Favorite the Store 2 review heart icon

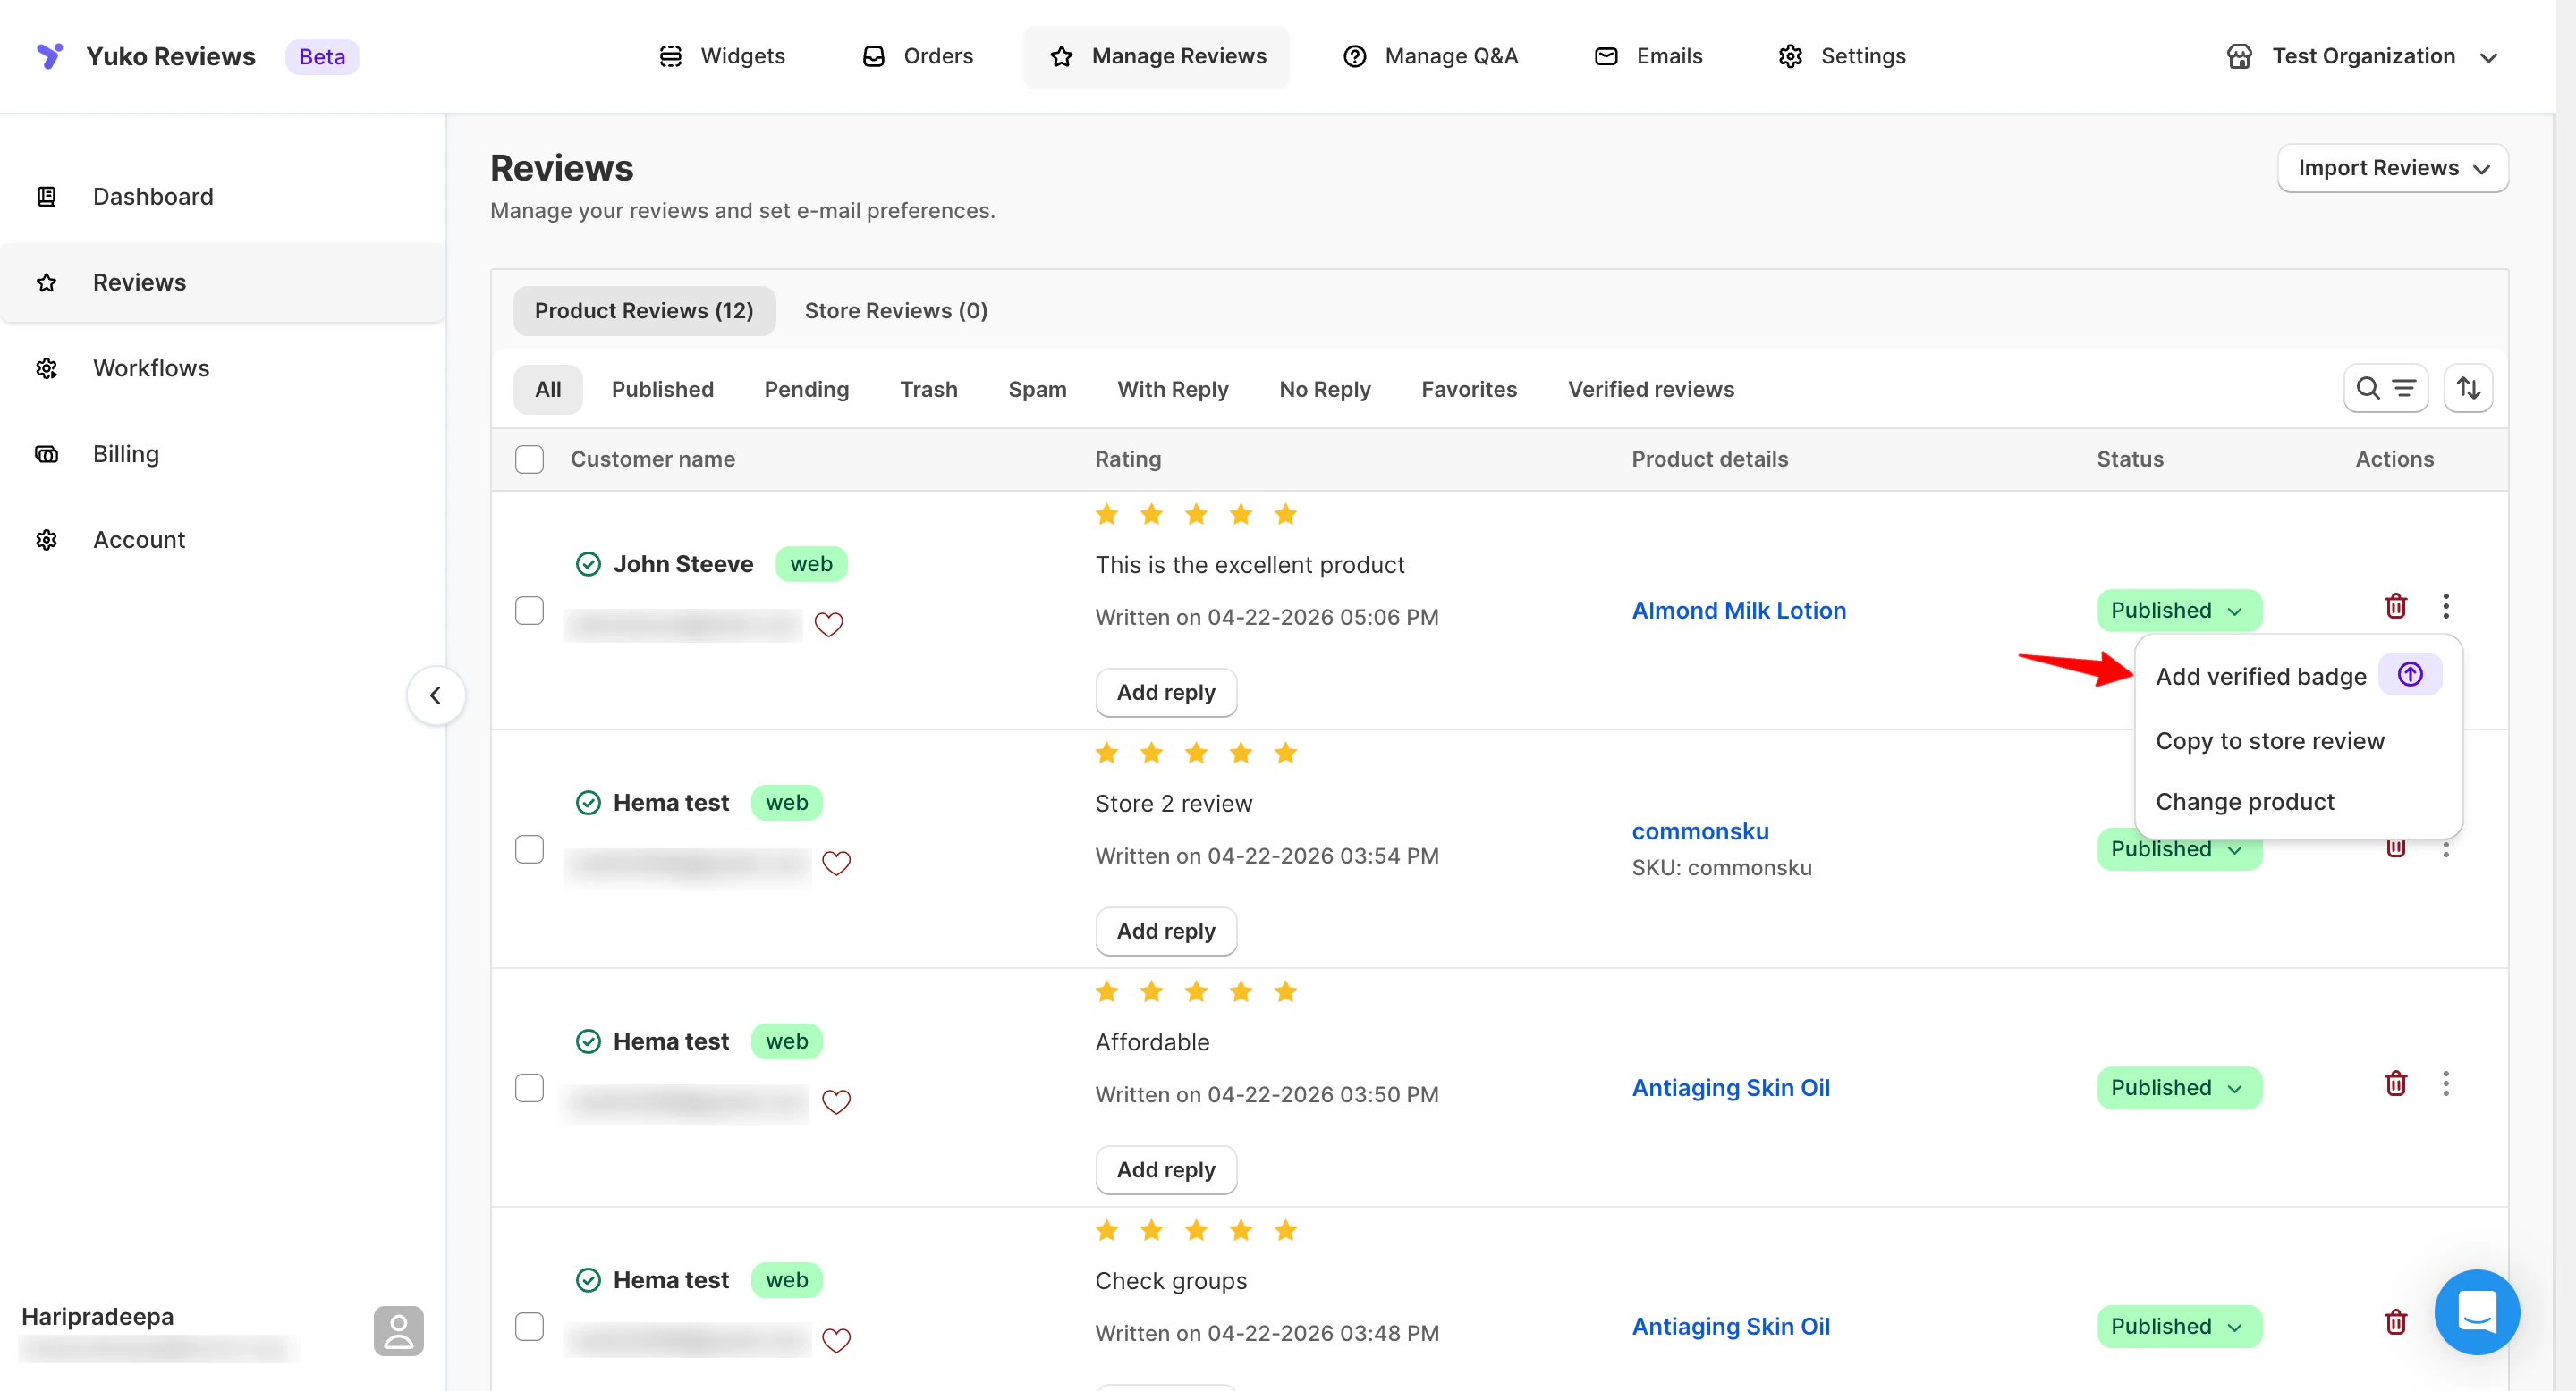point(836,864)
